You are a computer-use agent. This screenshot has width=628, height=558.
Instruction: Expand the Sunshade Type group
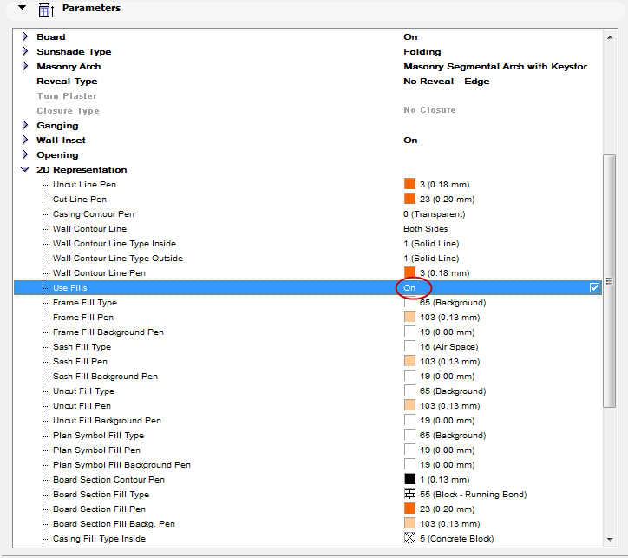tap(25, 52)
